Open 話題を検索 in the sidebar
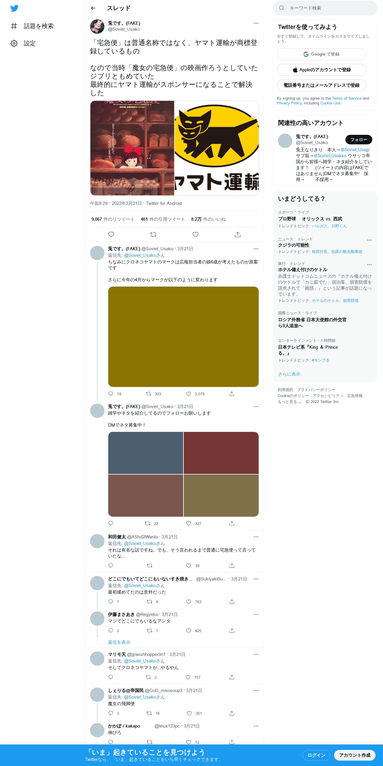 [32, 26]
